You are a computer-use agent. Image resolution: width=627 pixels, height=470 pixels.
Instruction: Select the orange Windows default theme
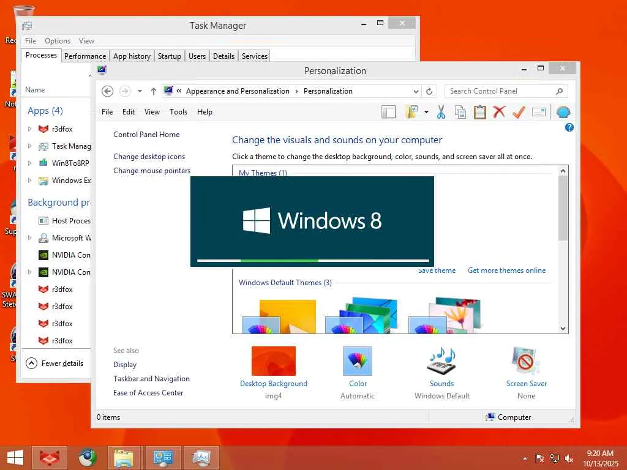(x=279, y=316)
